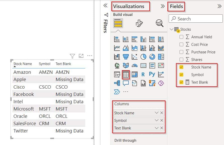Select the decomposition tree visual

pyautogui.click(x=117, y=83)
